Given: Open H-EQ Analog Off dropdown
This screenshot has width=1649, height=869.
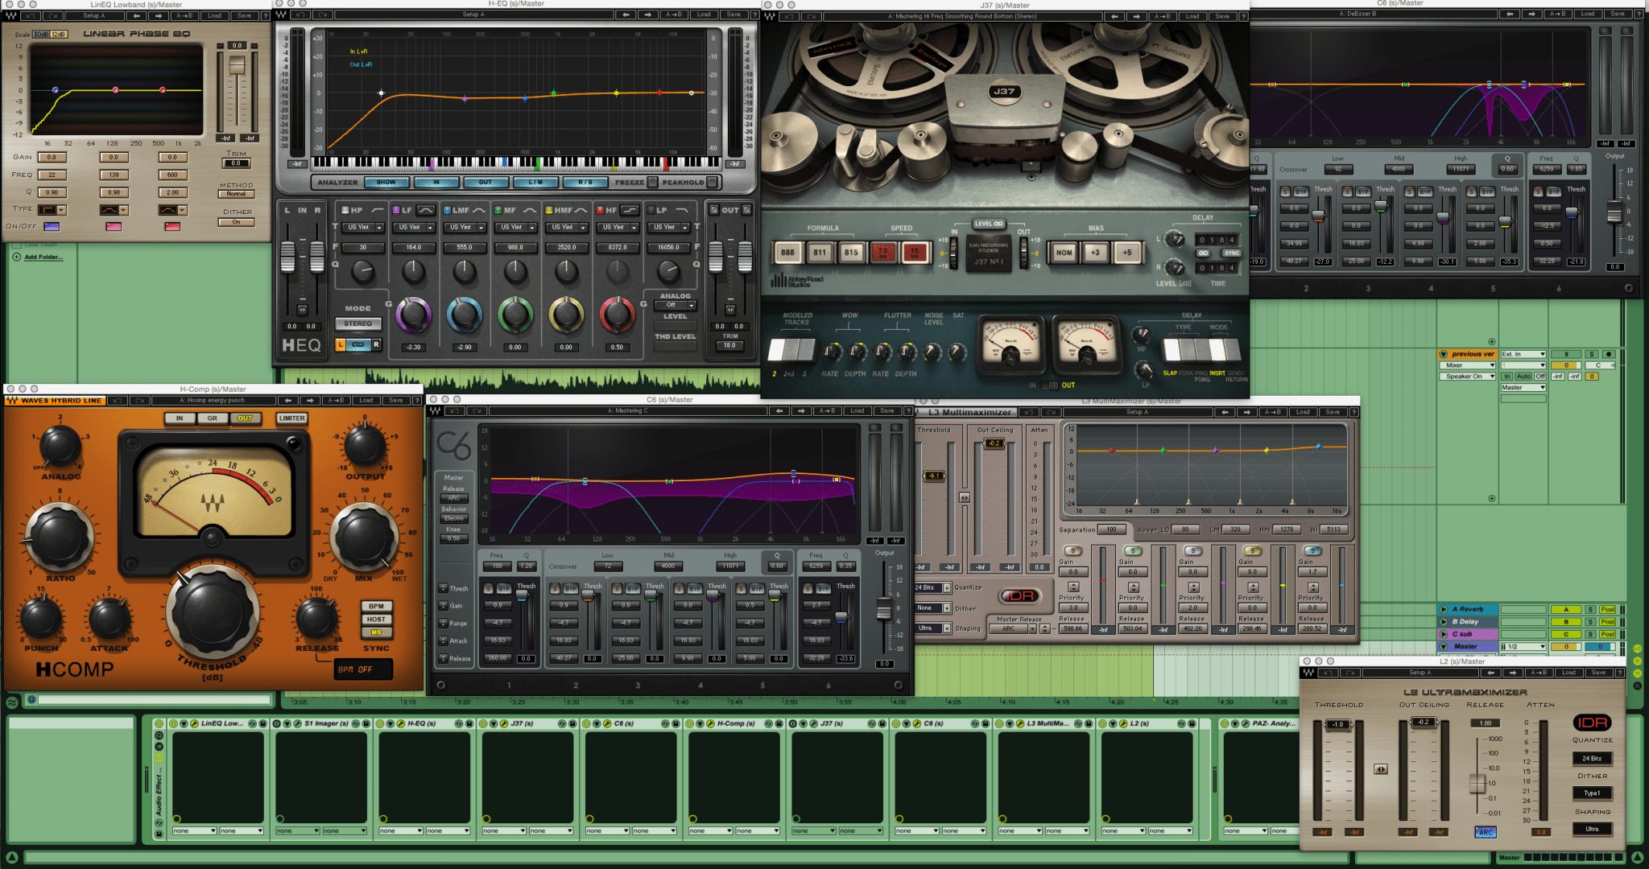Looking at the screenshot, I should tap(675, 306).
